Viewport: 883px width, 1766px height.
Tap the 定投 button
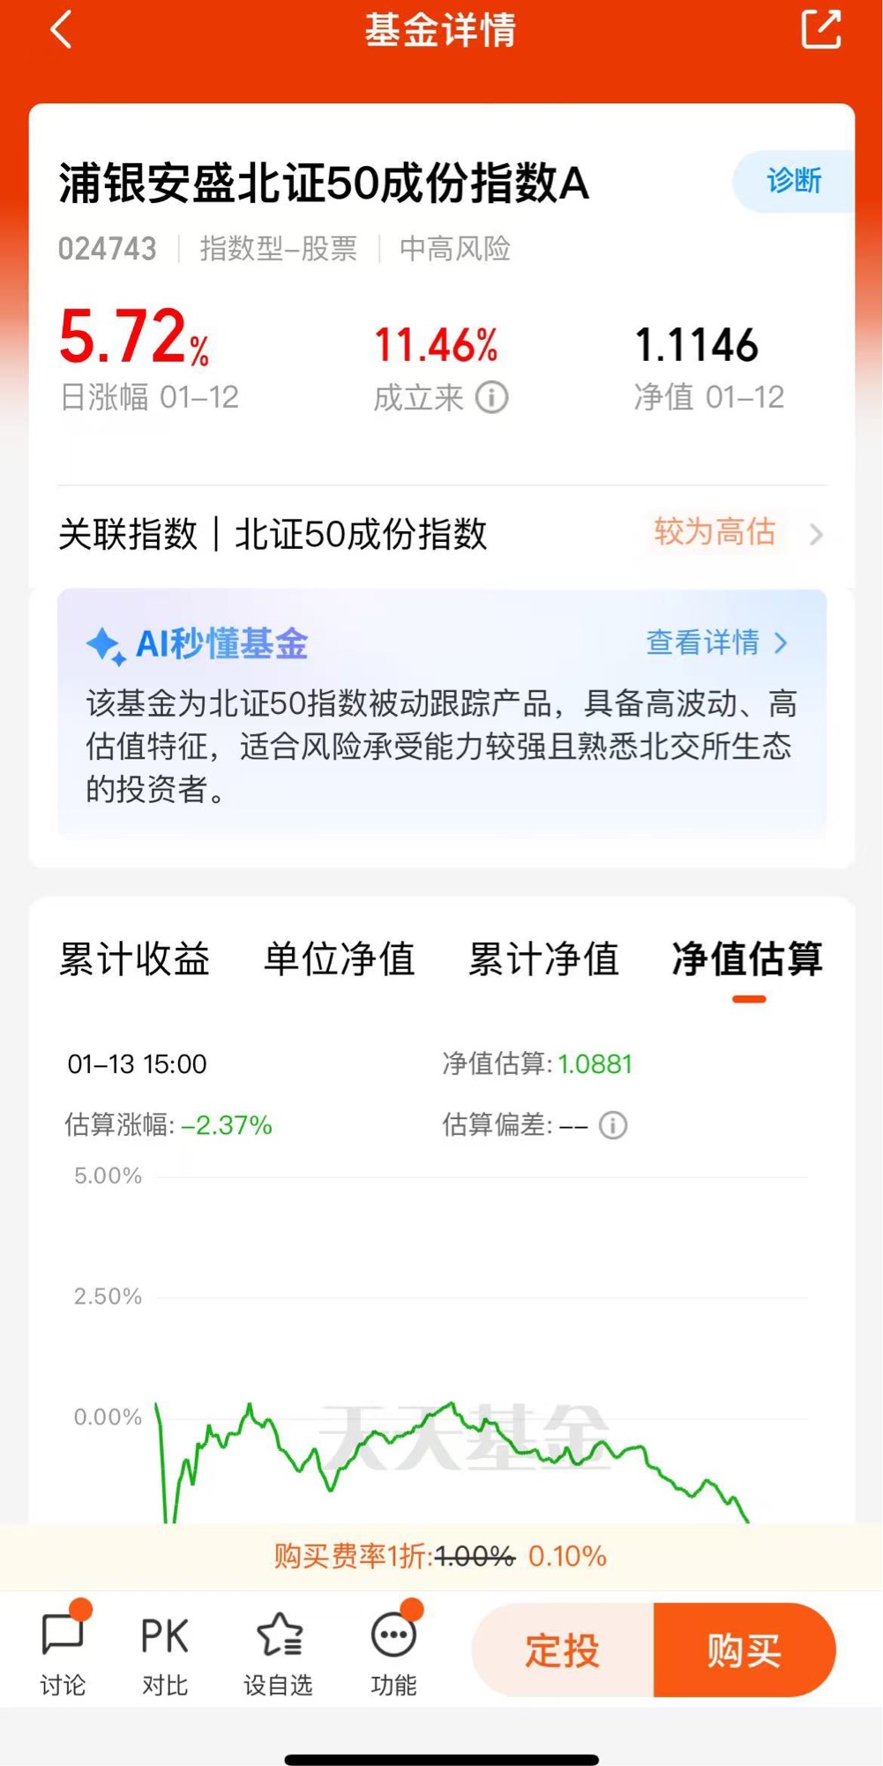[563, 1650]
